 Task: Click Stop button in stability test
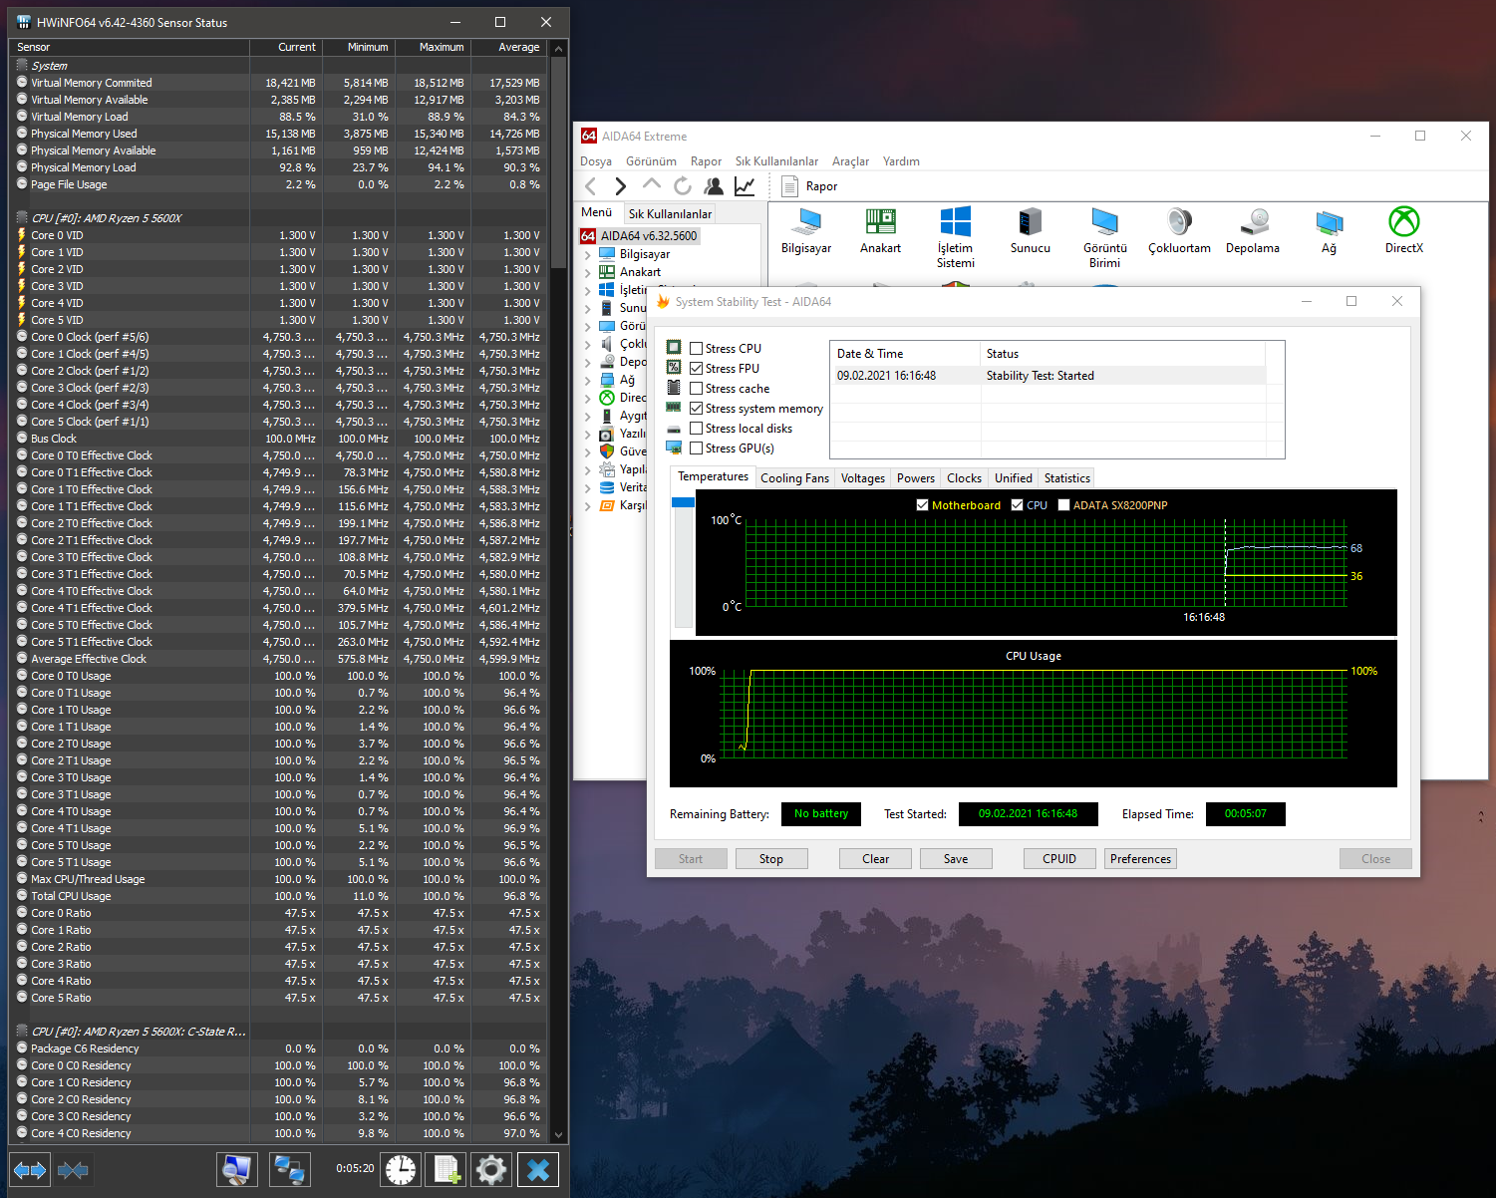771,859
